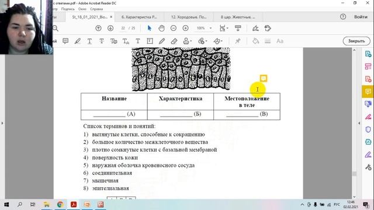The height and width of the screenshot is (210, 374).
Task: Choose the strikethrough text tool
Action: (x=102, y=41)
